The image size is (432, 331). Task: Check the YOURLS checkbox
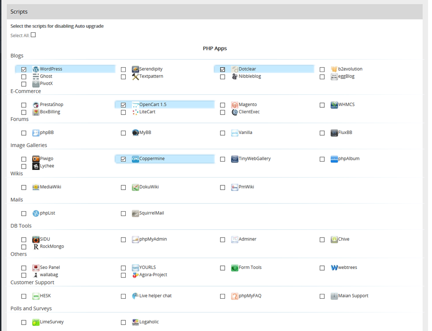coord(123,268)
